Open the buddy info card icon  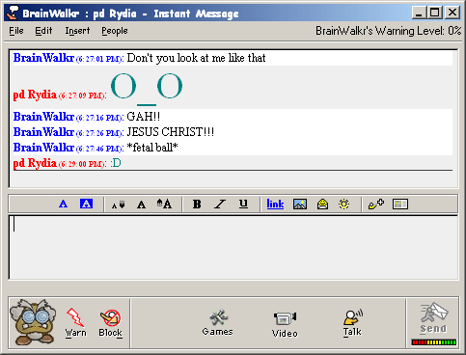point(400,205)
